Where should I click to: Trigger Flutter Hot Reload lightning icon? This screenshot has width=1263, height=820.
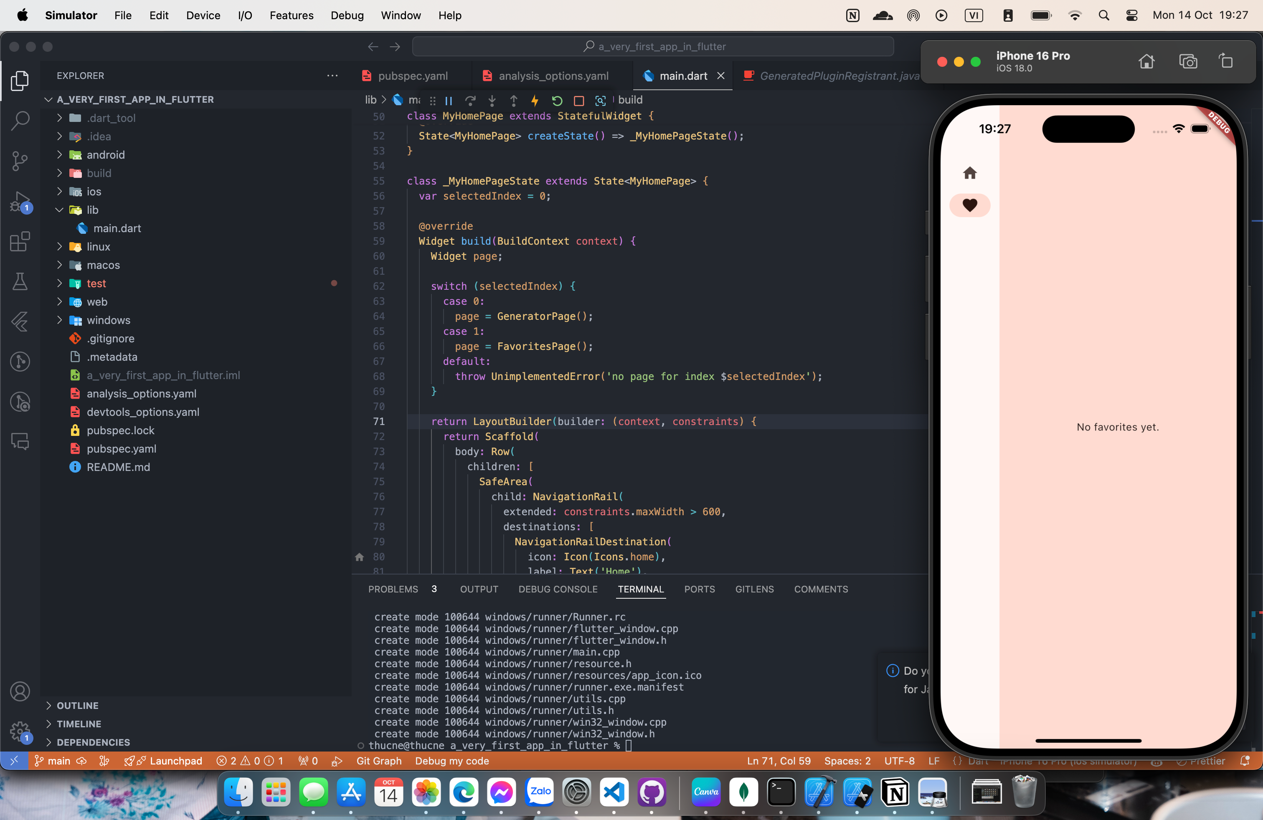[x=535, y=100]
